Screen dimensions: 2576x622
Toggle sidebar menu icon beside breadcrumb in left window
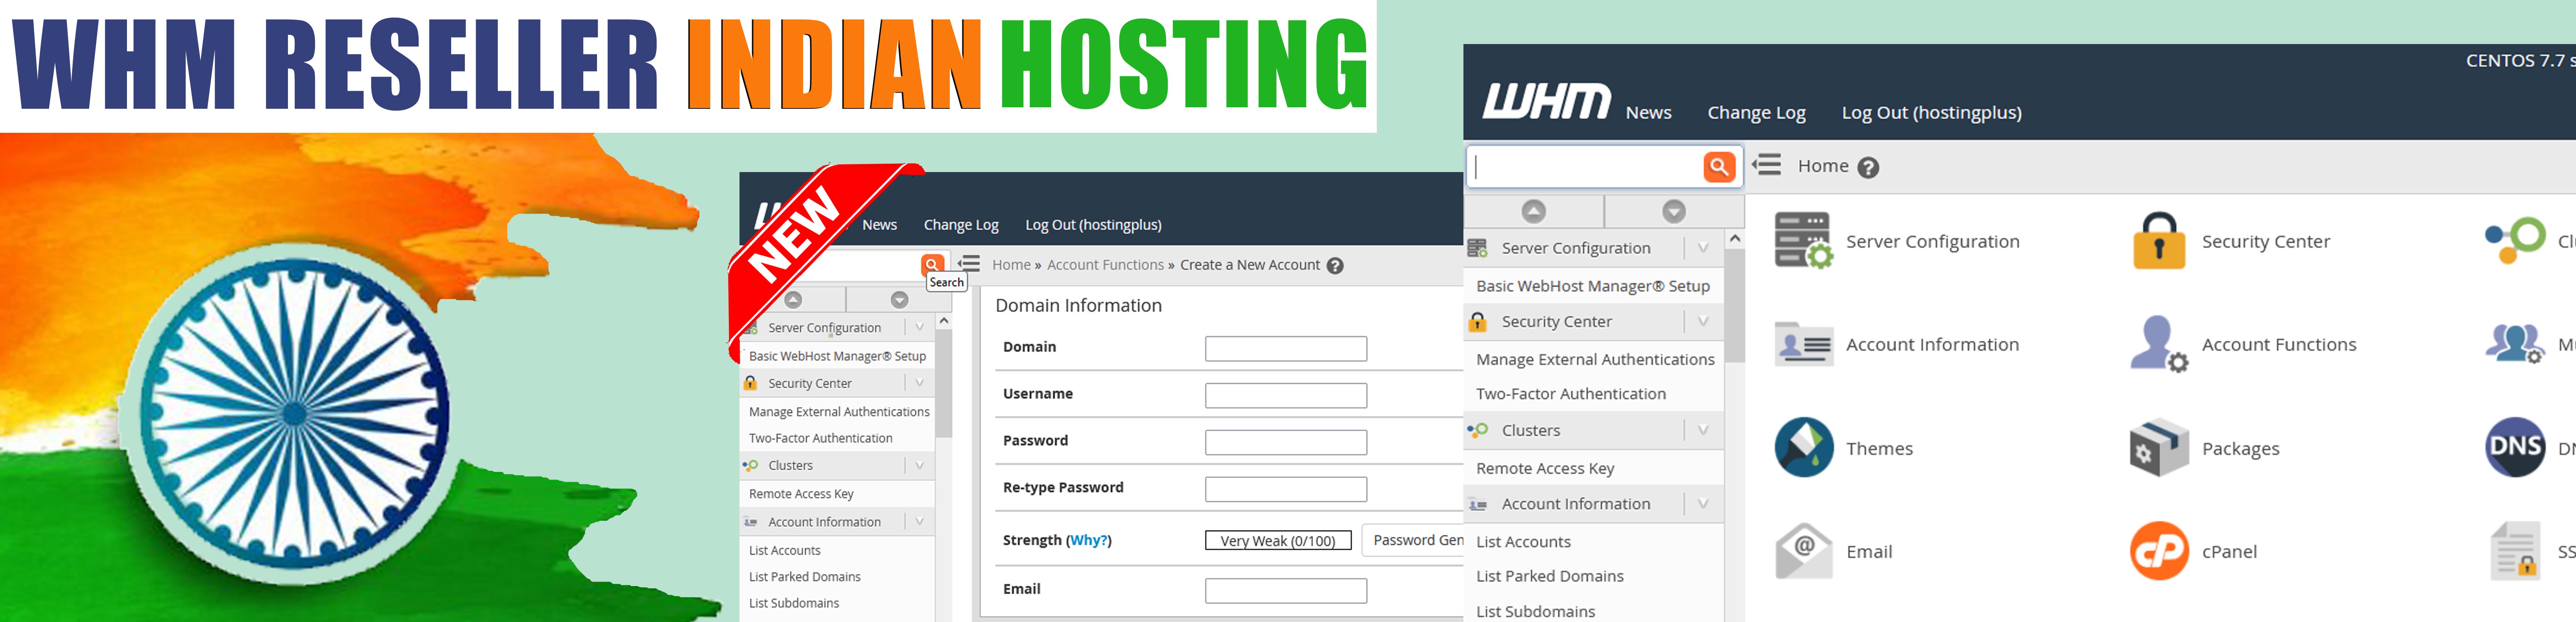(x=969, y=264)
